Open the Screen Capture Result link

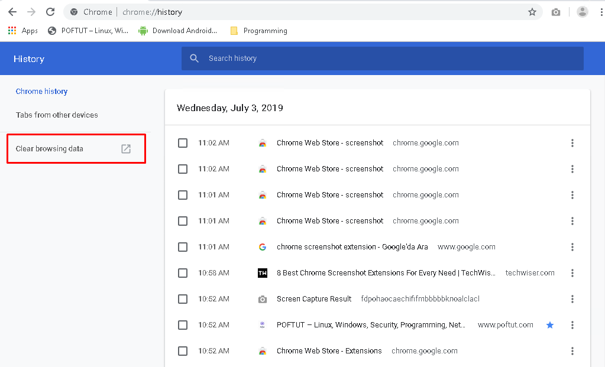(314, 299)
